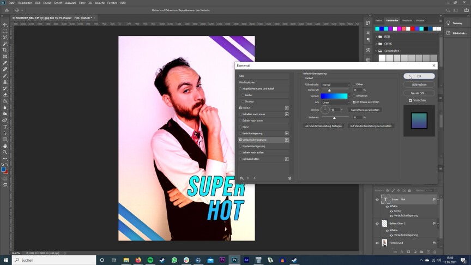This screenshot has width=471, height=265.
Task: Enable the Dither checkbox
Action: (x=354, y=85)
